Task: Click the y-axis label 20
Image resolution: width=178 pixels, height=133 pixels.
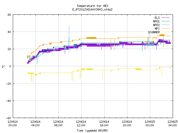Action: (x=9, y=49)
